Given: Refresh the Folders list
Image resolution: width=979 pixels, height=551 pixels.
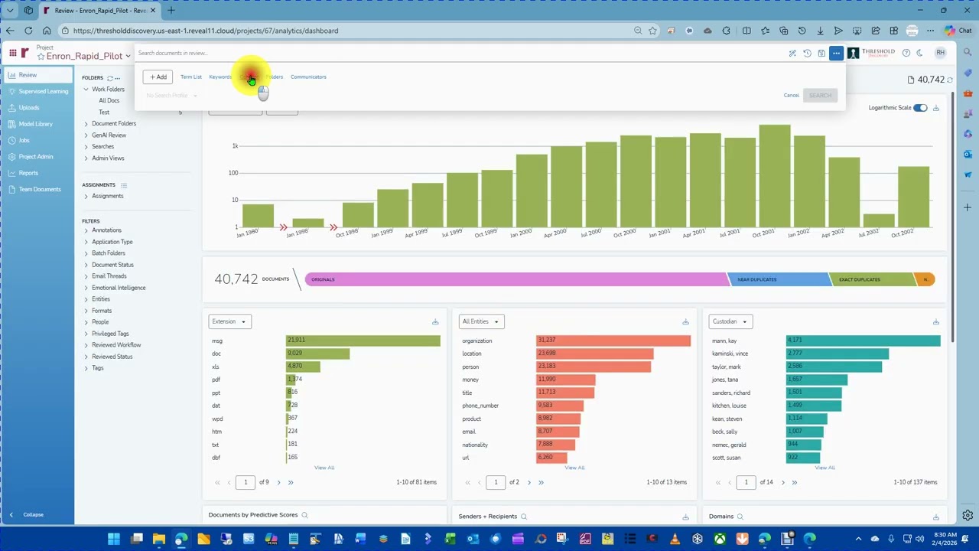Looking at the screenshot, I should click(109, 78).
